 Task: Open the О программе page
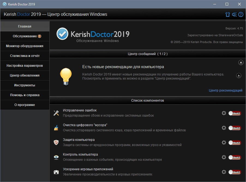coord(25,105)
